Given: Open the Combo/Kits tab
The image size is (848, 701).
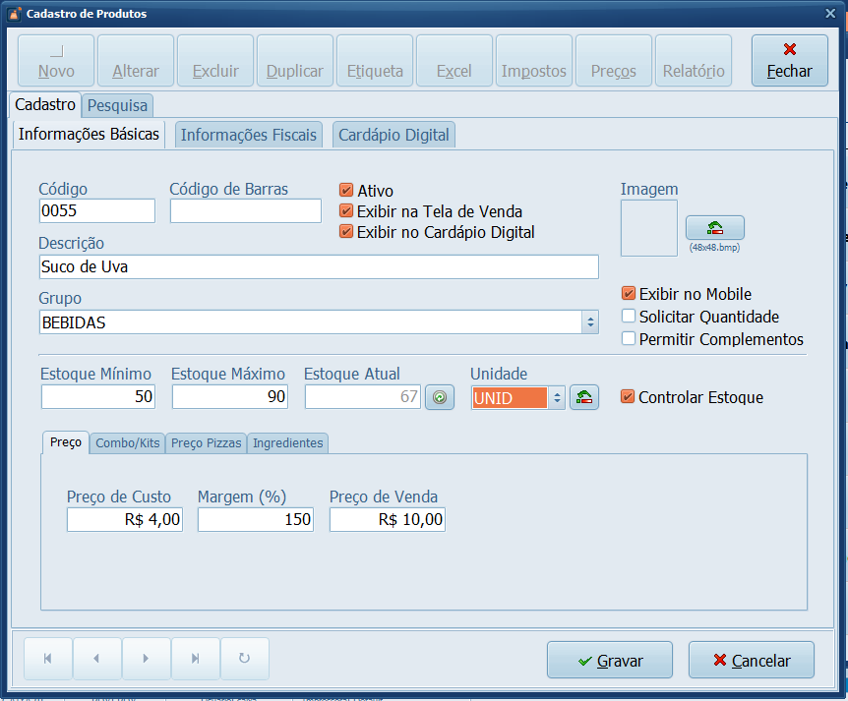Looking at the screenshot, I should (128, 443).
